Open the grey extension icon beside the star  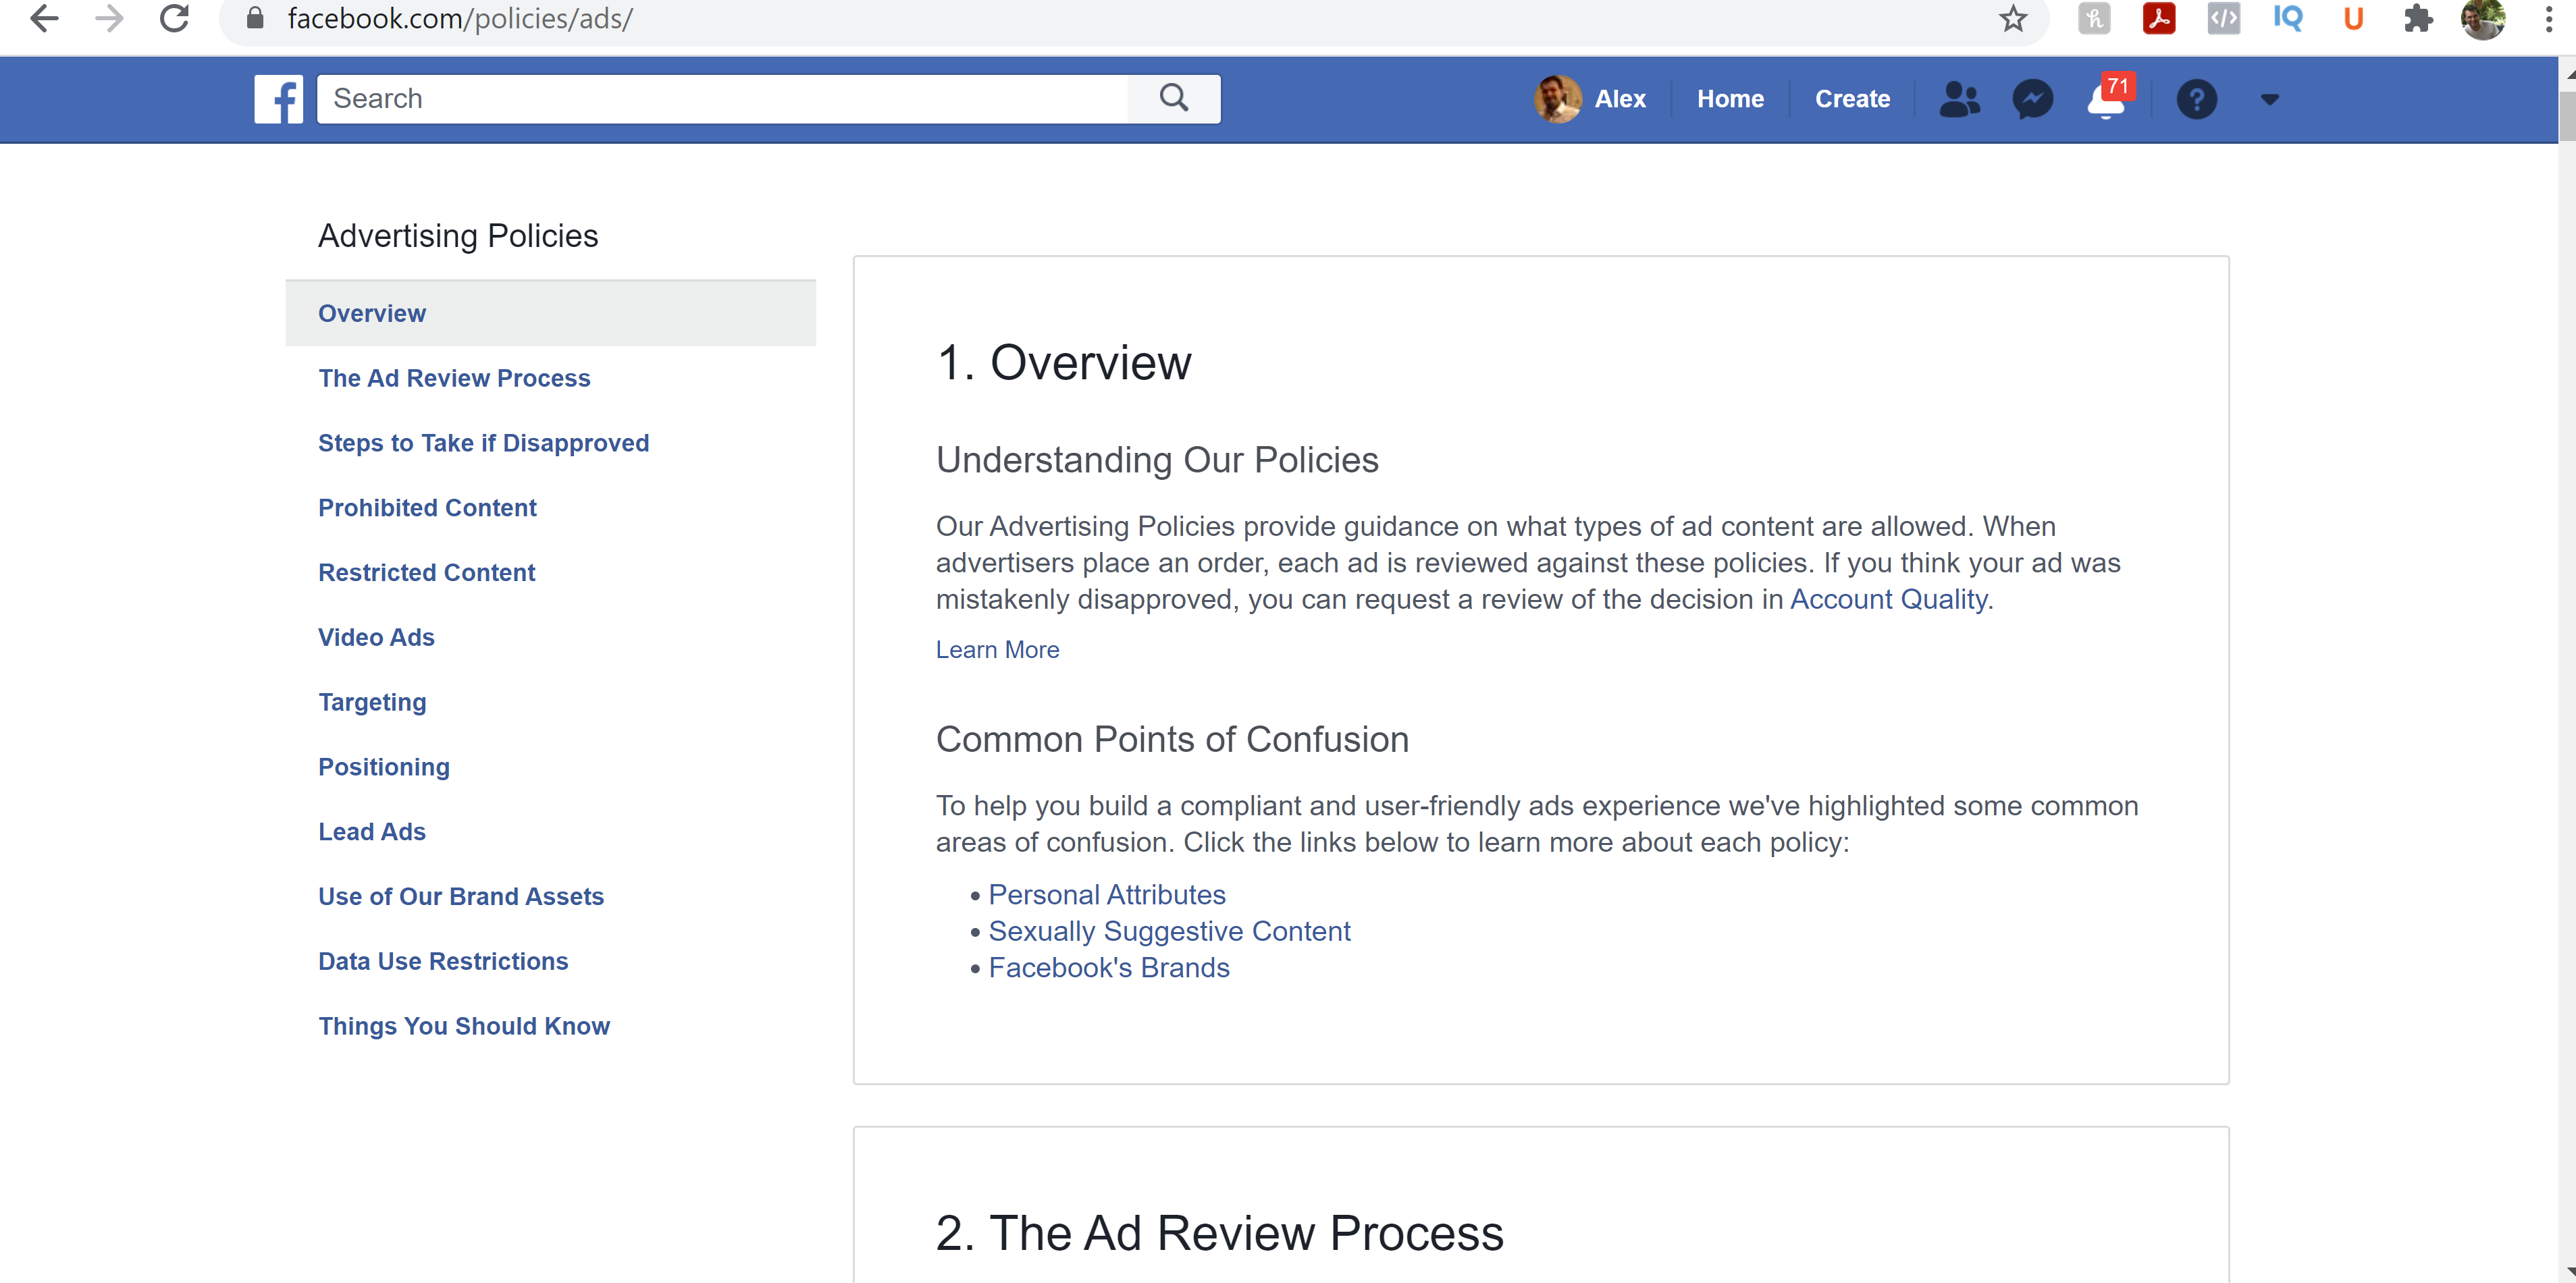tap(2093, 18)
